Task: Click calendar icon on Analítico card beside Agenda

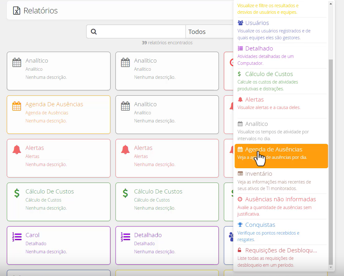Action: (x=125, y=106)
